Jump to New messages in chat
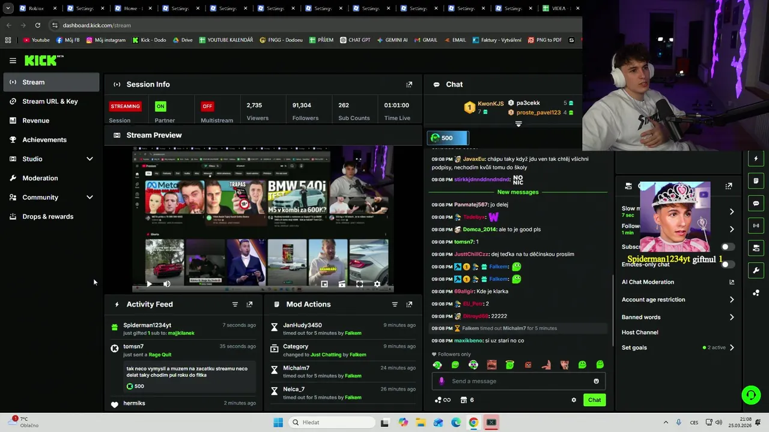The image size is (769, 432). point(518,192)
